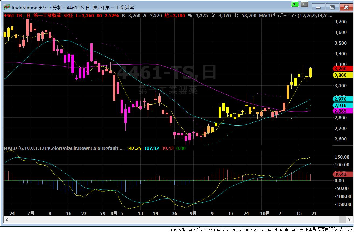Click the 9月 label on date axis
Image resolution: width=354 pixels, height=232 pixels.
193,213
